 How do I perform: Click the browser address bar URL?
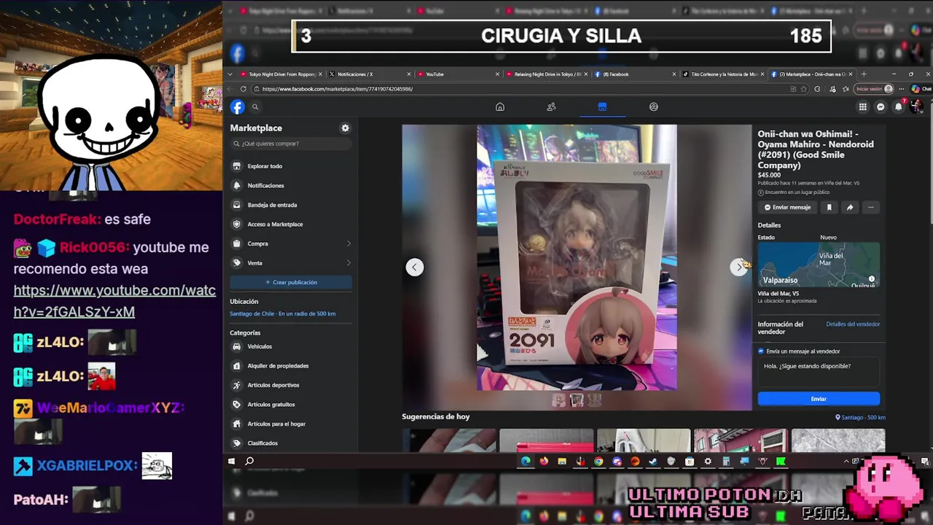(x=337, y=89)
